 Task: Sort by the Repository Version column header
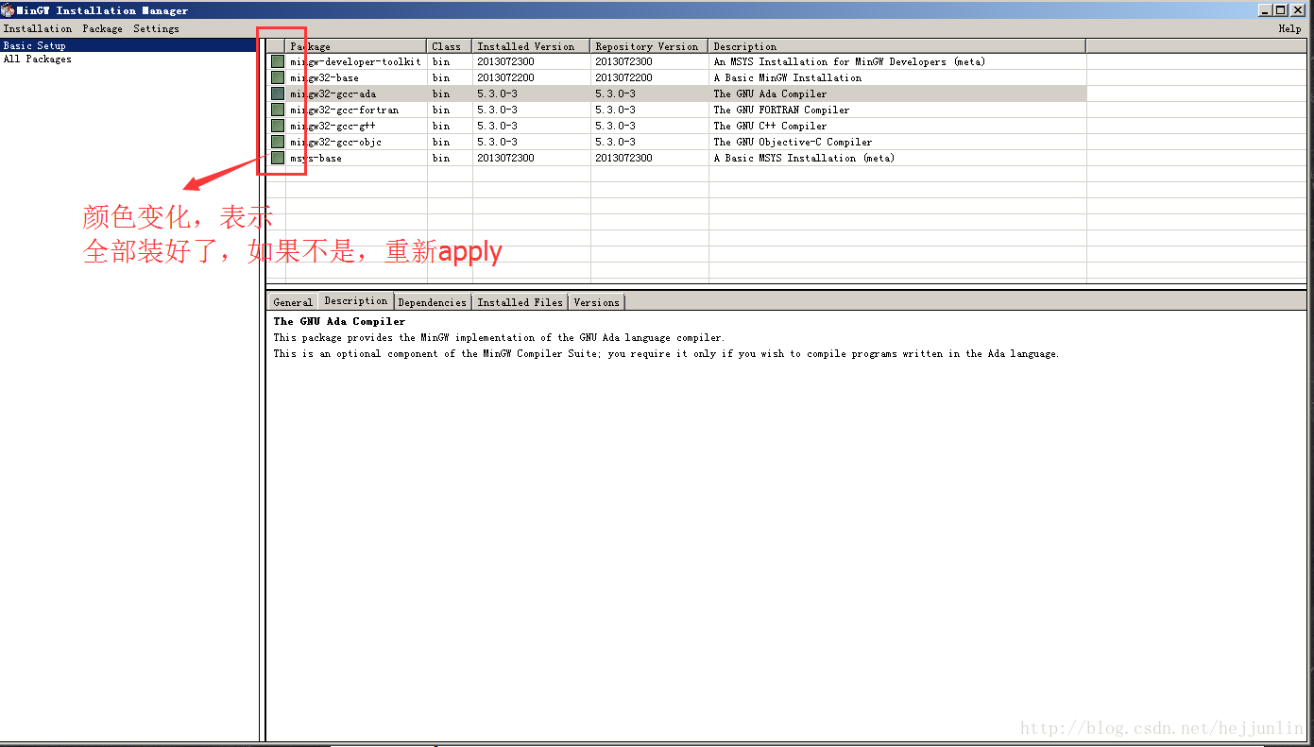(650, 46)
